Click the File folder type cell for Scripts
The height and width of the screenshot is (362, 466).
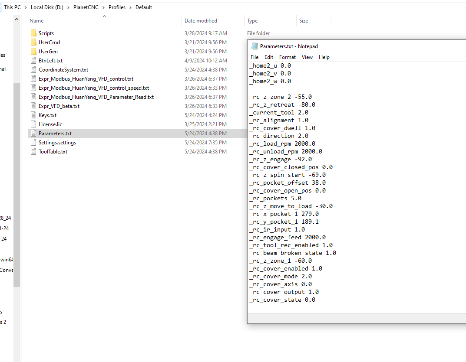pos(258,33)
